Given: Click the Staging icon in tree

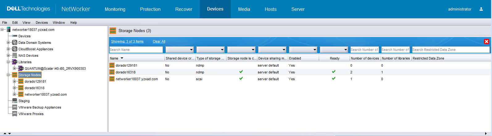Looking at the screenshot, I should [x=15, y=101].
